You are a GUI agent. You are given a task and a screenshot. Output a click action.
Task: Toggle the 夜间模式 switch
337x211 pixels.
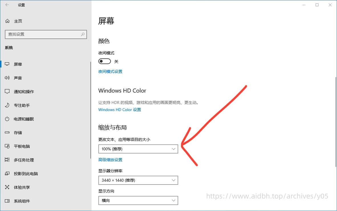104,62
